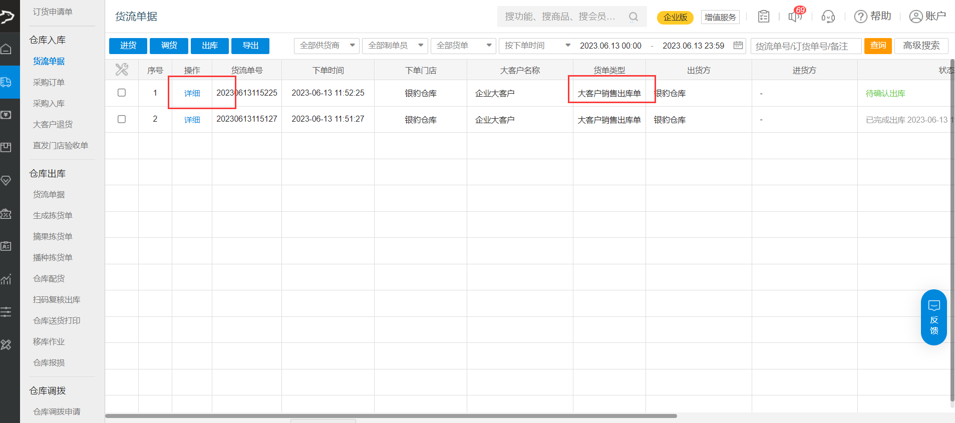955x423 pixels.
Task: Open the diamond membership sidebar icon
Action: (6, 180)
